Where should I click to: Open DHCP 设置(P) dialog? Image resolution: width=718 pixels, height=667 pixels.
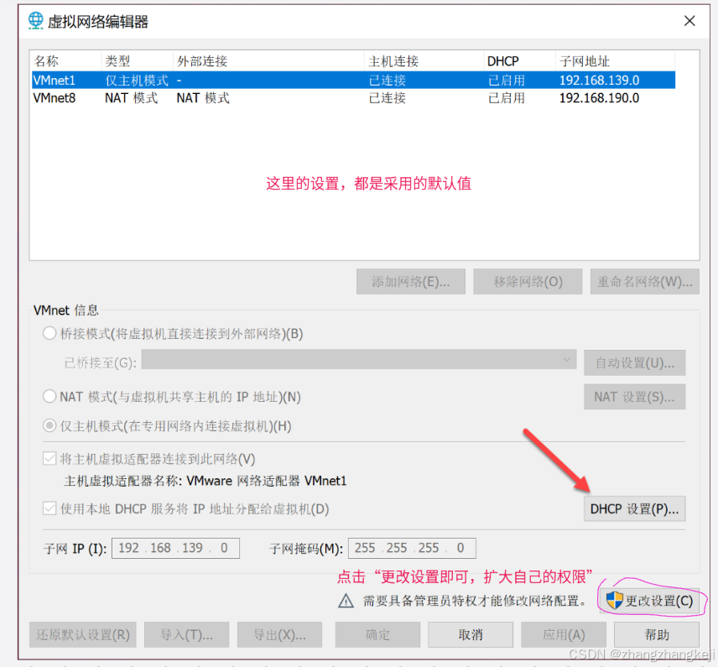(x=635, y=508)
